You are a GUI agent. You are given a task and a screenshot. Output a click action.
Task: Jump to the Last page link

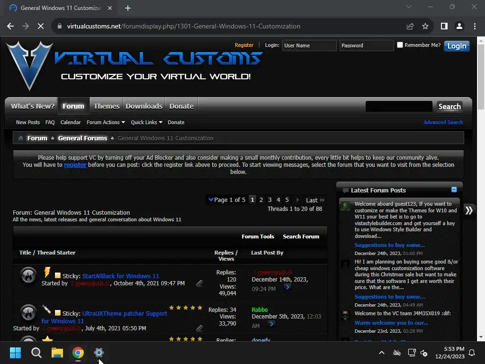pyautogui.click(x=315, y=200)
